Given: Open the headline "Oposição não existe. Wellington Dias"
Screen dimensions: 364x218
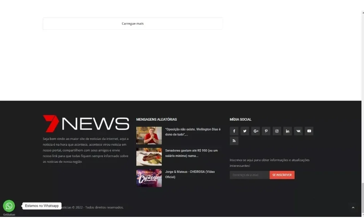Looking at the screenshot, I should (x=193, y=132).
